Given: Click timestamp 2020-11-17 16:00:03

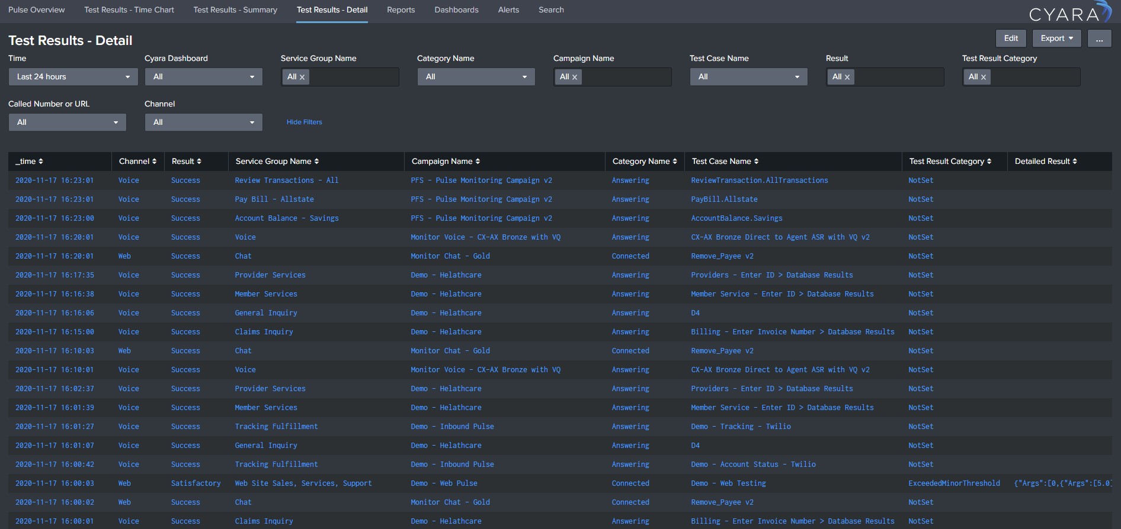Looking at the screenshot, I should pos(55,483).
